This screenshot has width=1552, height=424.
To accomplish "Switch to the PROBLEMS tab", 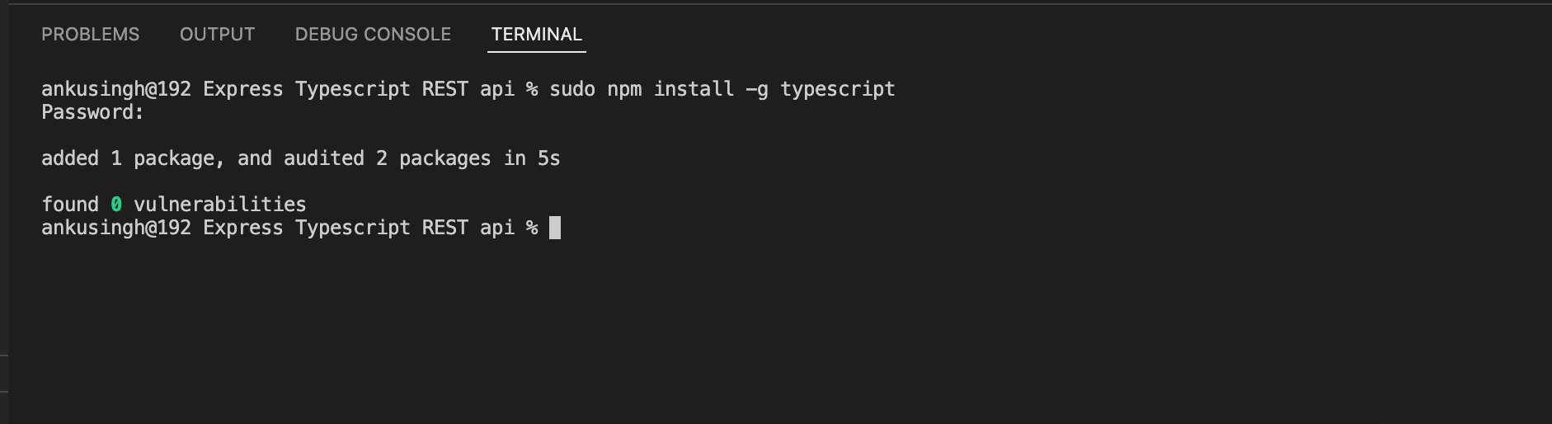I will (x=91, y=35).
